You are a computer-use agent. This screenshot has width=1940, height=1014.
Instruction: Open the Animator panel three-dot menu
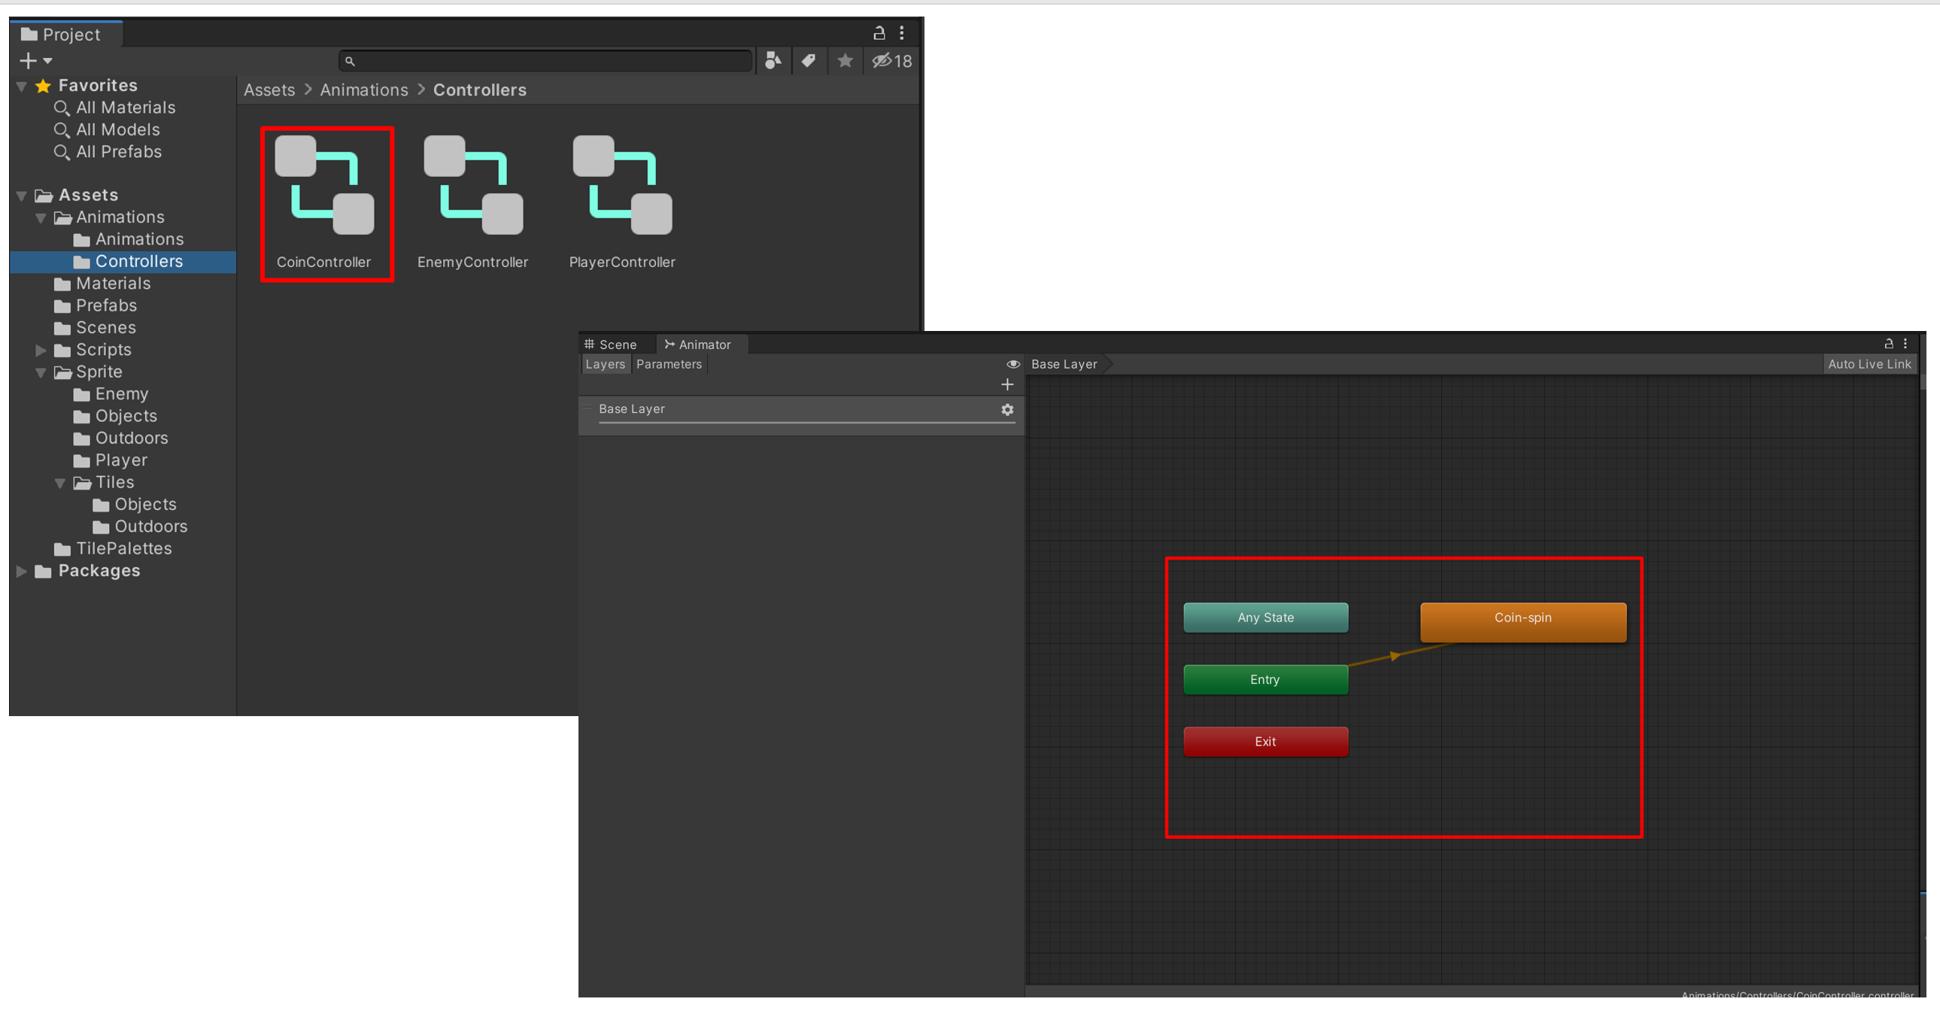[1905, 344]
